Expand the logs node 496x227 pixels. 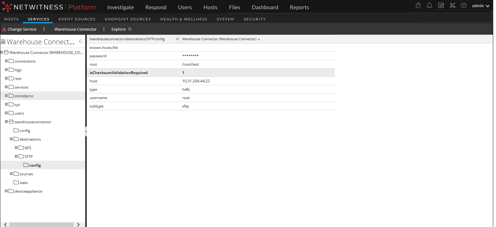[x=6, y=70]
